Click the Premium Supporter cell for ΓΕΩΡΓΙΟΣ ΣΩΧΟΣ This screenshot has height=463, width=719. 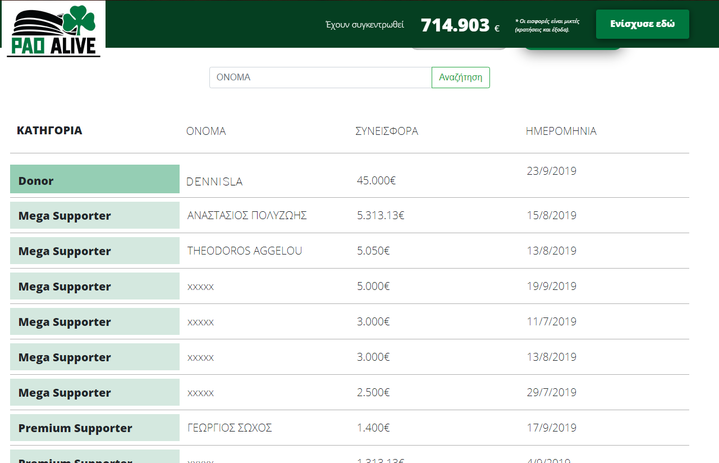95,428
